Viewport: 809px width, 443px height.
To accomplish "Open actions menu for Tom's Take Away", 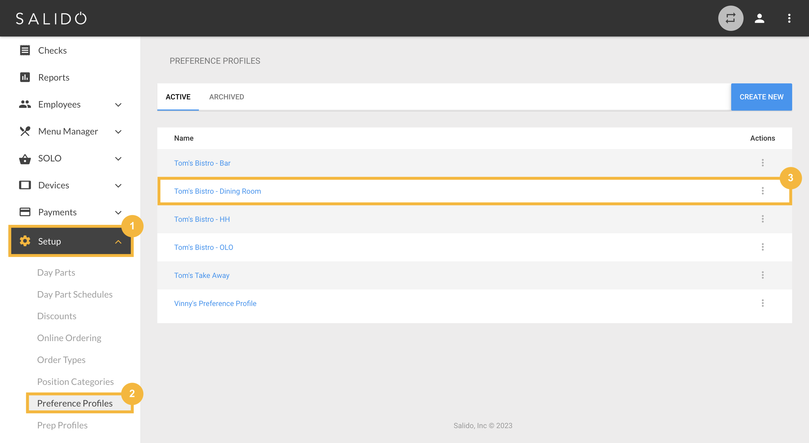I will click(763, 275).
